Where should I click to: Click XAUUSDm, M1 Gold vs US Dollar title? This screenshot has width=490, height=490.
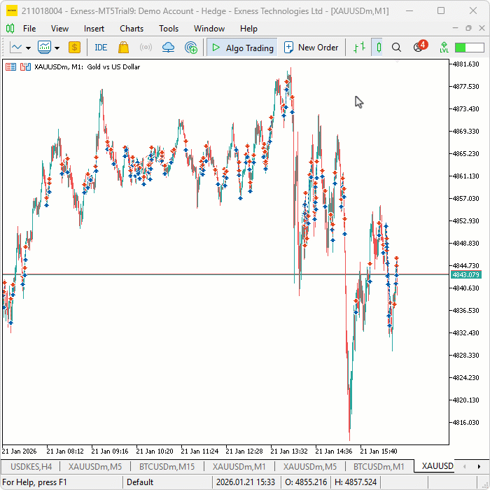87,67
